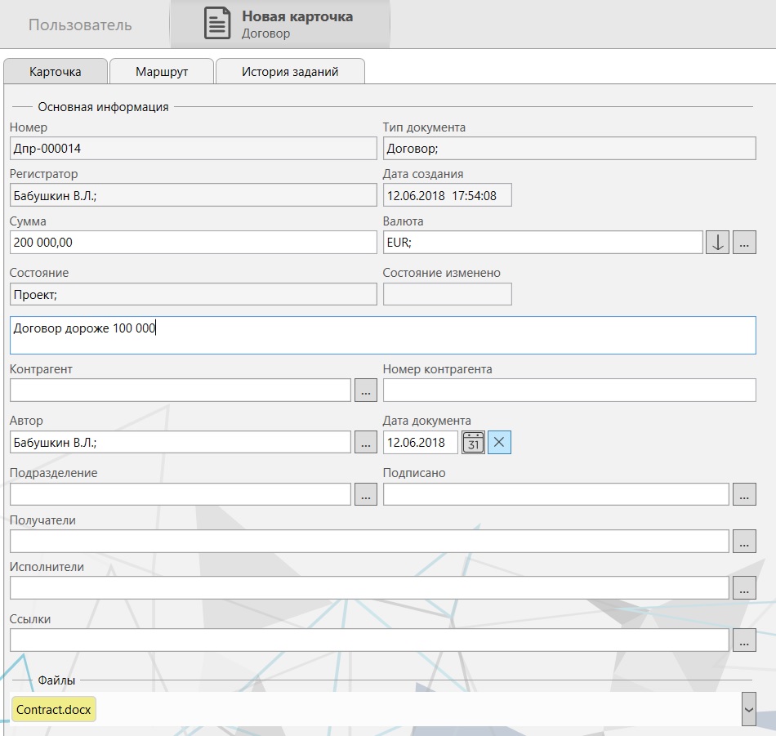Open the Подписано ellipsis selection button

point(744,494)
